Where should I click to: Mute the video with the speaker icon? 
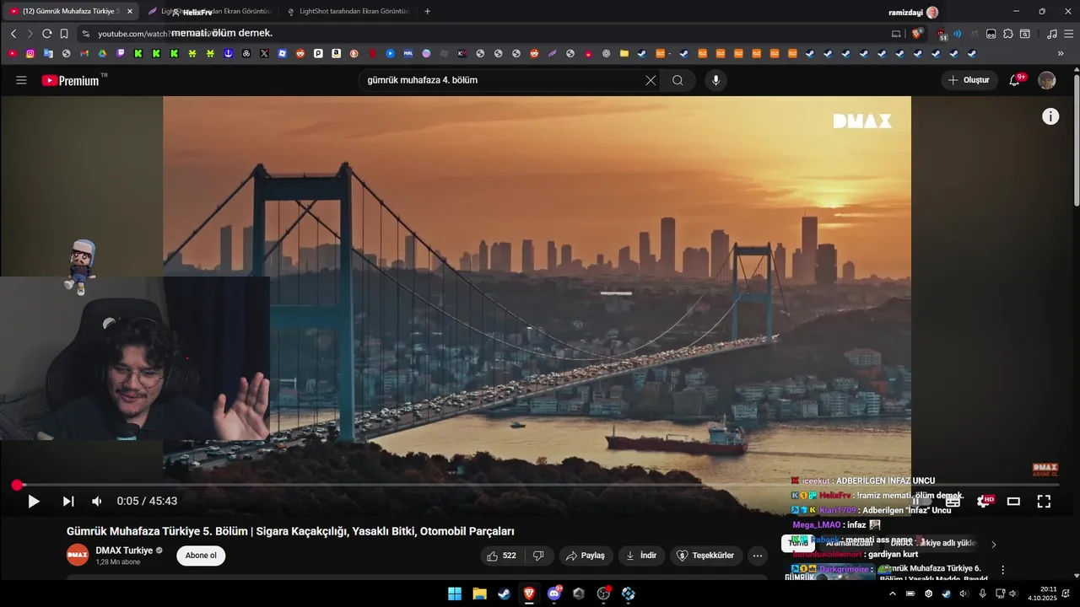click(97, 501)
